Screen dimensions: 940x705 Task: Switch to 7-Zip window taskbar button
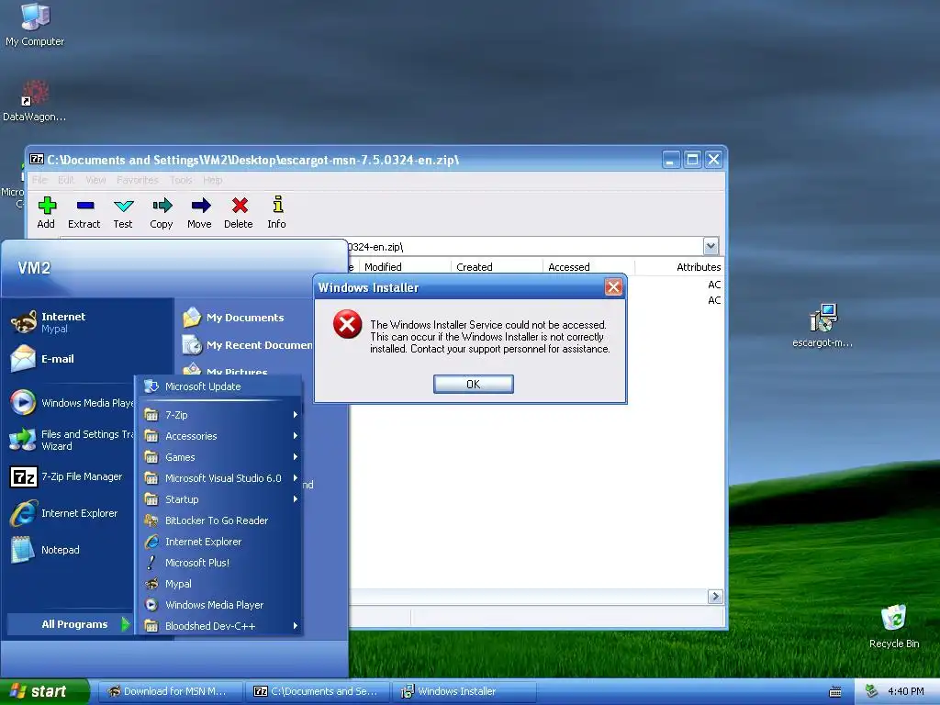318,691
